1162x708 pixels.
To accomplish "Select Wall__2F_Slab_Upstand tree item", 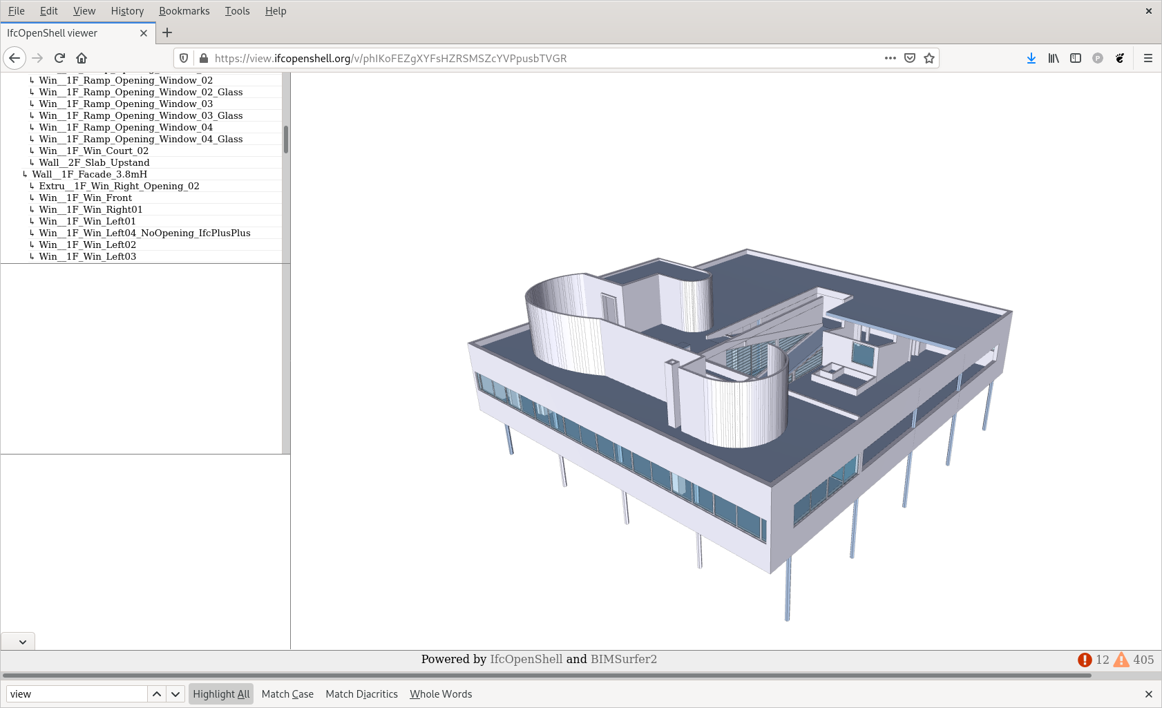I will tap(94, 162).
